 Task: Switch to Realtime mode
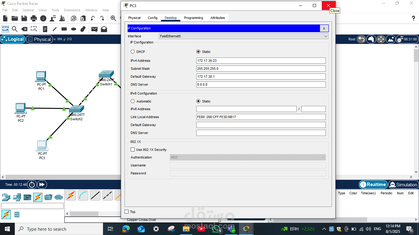pyautogui.click(x=373, y=185)
